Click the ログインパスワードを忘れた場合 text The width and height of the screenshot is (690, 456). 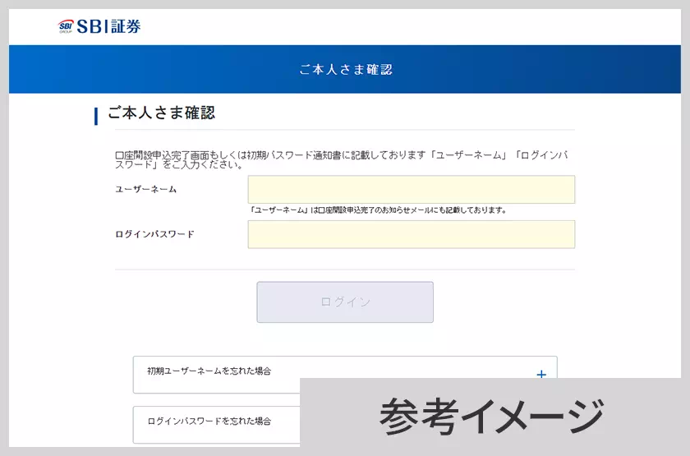pyautogui.click(x=209, y=421)
